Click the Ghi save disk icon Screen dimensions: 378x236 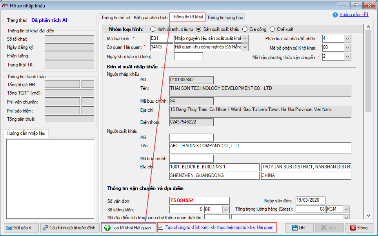tap(293, 228)
